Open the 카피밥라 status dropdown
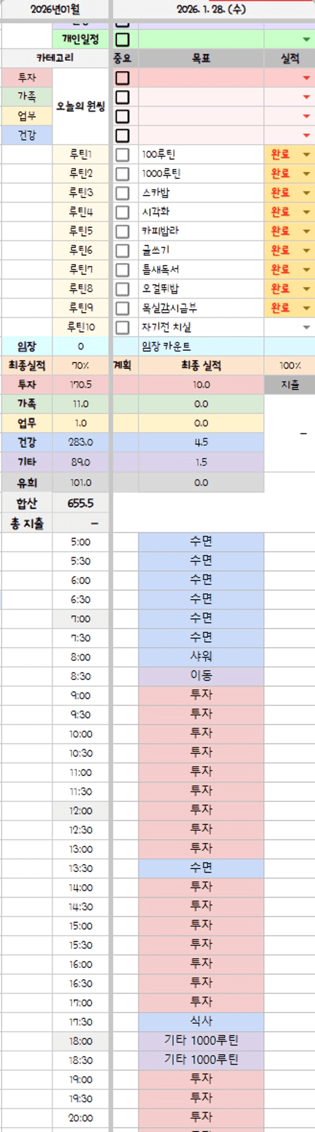315x1132 pixels. tap(307, 231)
